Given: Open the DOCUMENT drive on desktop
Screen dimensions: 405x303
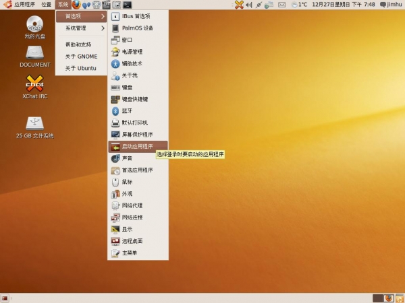Looking at the screenshot, I should 35,57.
